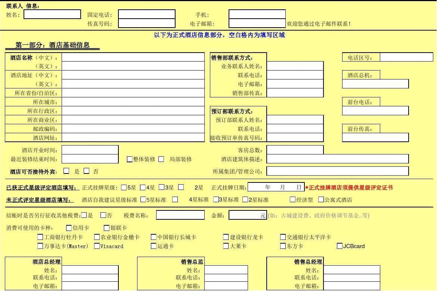Check 中国银行长城卡
The width and height of the screenshot is (437, 291).
tap(154, 237)
